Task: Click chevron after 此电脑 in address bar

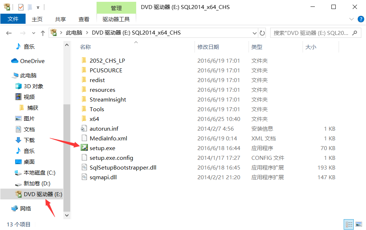Action: tap(87, 33)
